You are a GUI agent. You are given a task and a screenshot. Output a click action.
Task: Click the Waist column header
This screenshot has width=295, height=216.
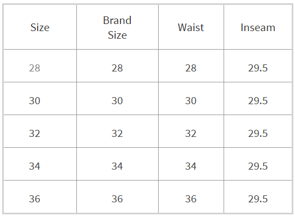(191, 27)
